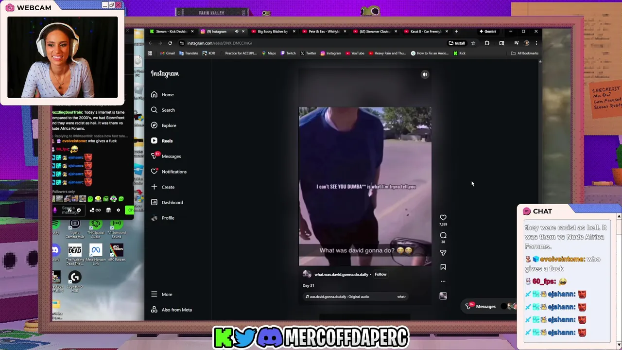Open a new browser tab
Screen dimensions: 622x350
456,32
